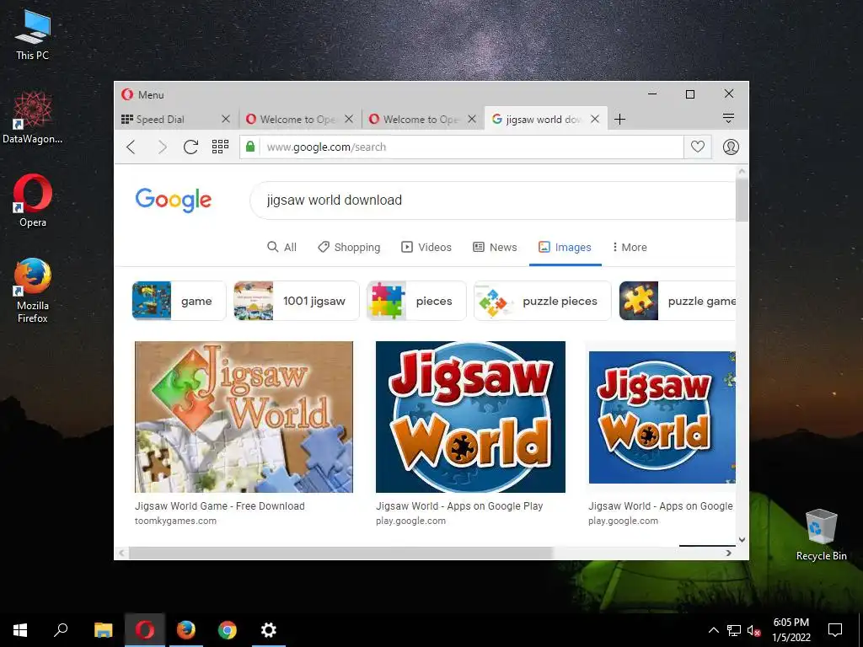The image size is (863, 647).
Task: Filter images by 'game' chip
Action: coord(179,301)
